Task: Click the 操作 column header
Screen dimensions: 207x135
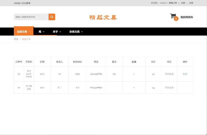Action: point(185,62)
